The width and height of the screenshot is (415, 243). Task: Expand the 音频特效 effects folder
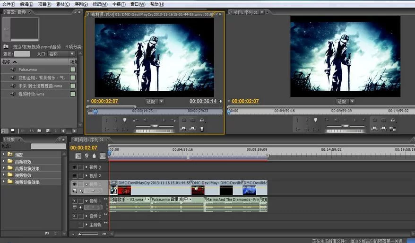pyautogui.click(x=3, y=161)
